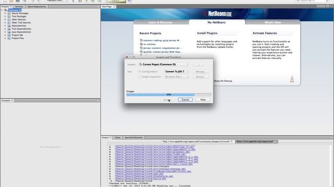Expand the Other Sources node
The image size is (334, 187).
(5, 20)
